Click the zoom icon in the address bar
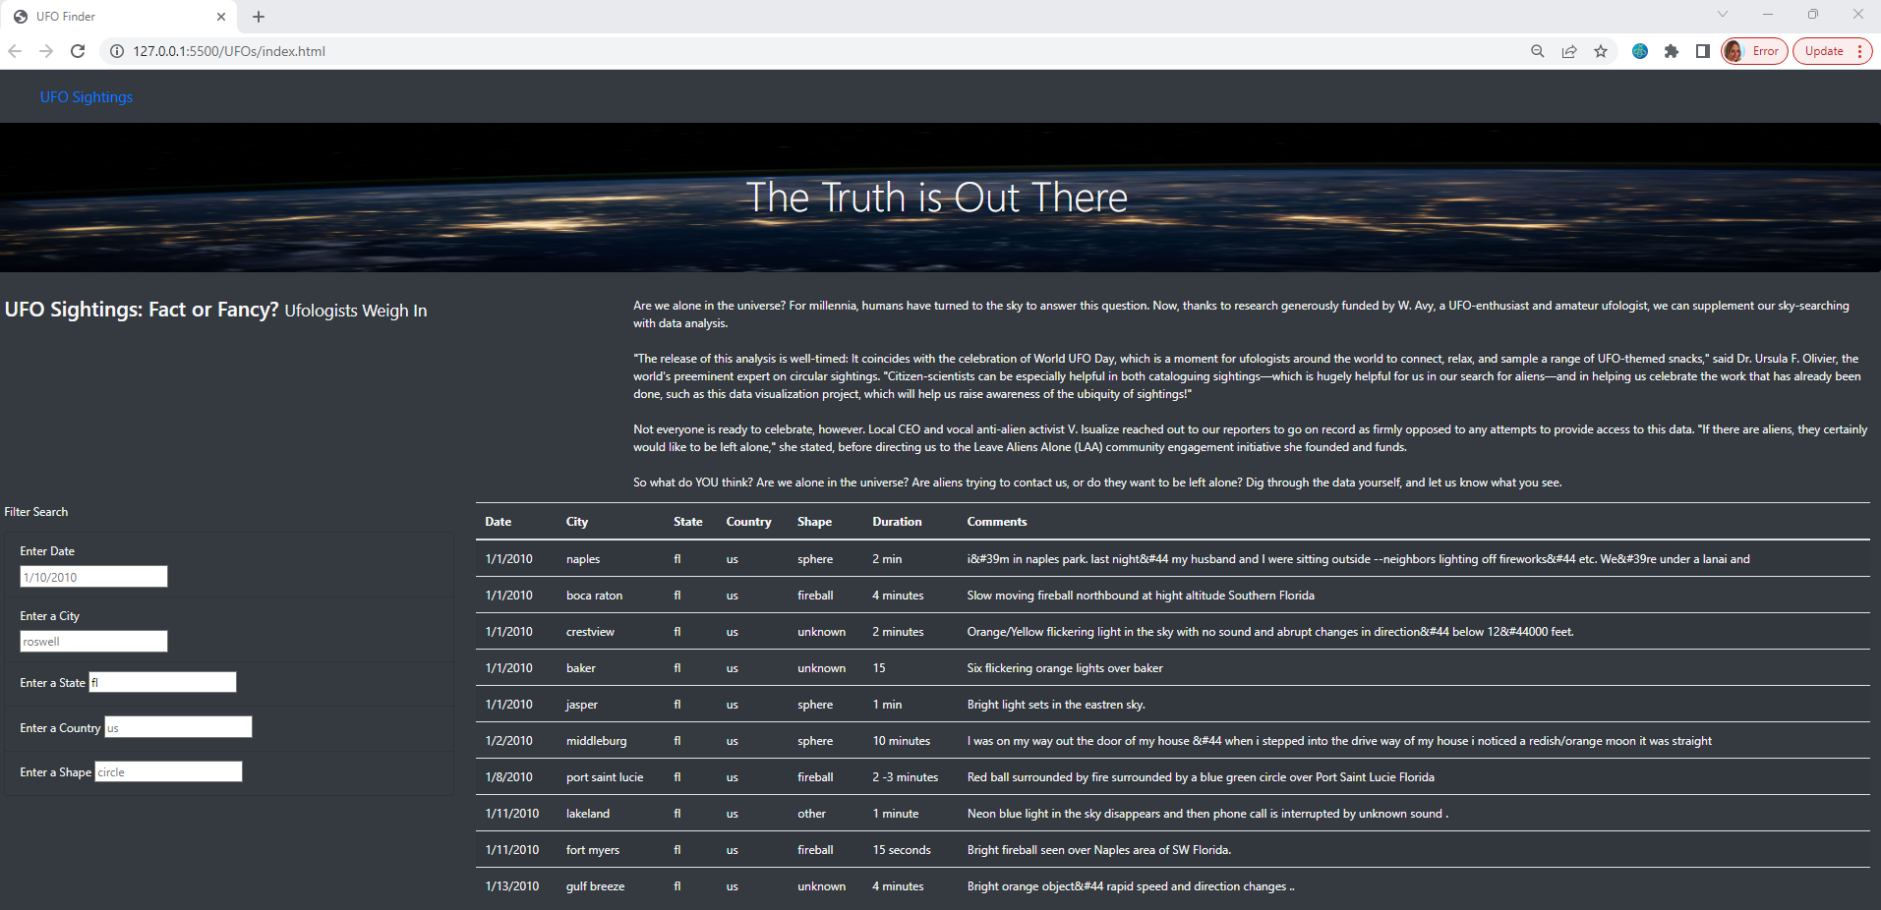 1537,51
